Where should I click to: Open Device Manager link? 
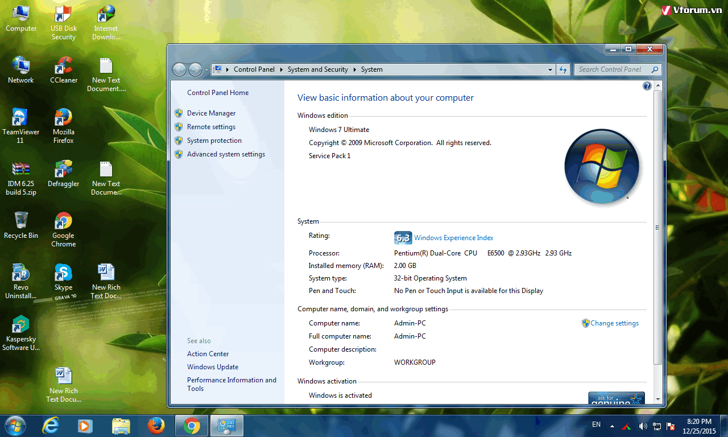tap(211, 113)
